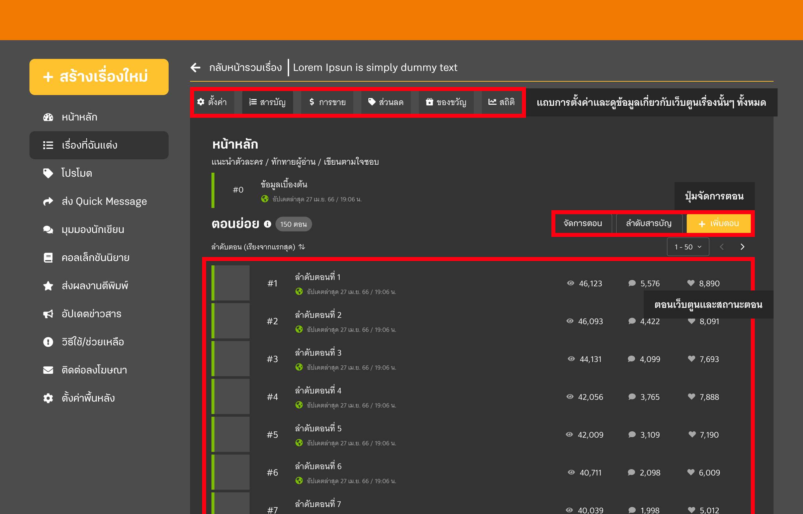The height and width of the screenshot is (514, 803).
Task: Click the เพิ่มตอน add episode button
Action: [719, 223]
